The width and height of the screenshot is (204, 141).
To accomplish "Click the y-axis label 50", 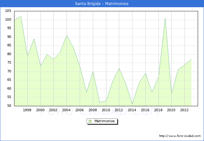I will [x=9, y=106].
